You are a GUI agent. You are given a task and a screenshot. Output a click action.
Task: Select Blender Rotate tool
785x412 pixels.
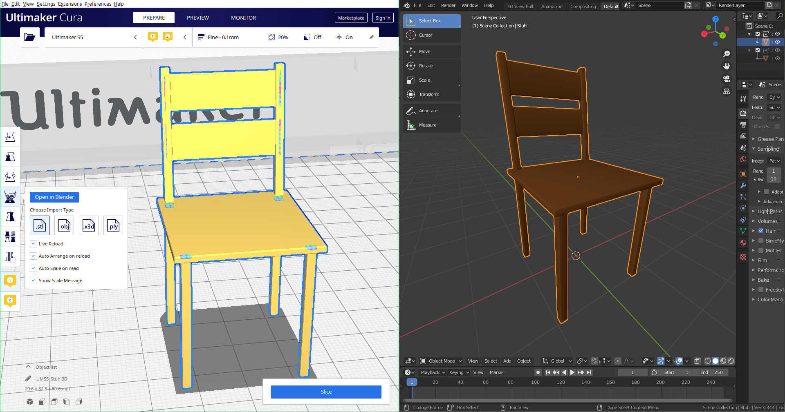432,66
